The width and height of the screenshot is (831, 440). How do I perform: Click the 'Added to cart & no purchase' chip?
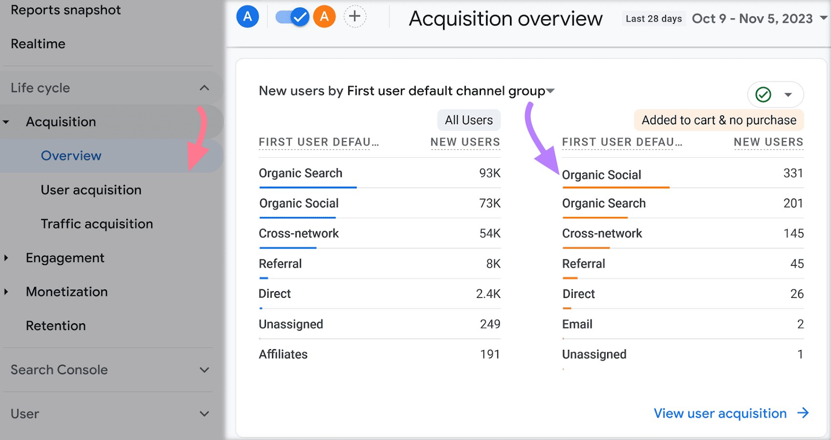pyautogui.click(x=718, y=120)
